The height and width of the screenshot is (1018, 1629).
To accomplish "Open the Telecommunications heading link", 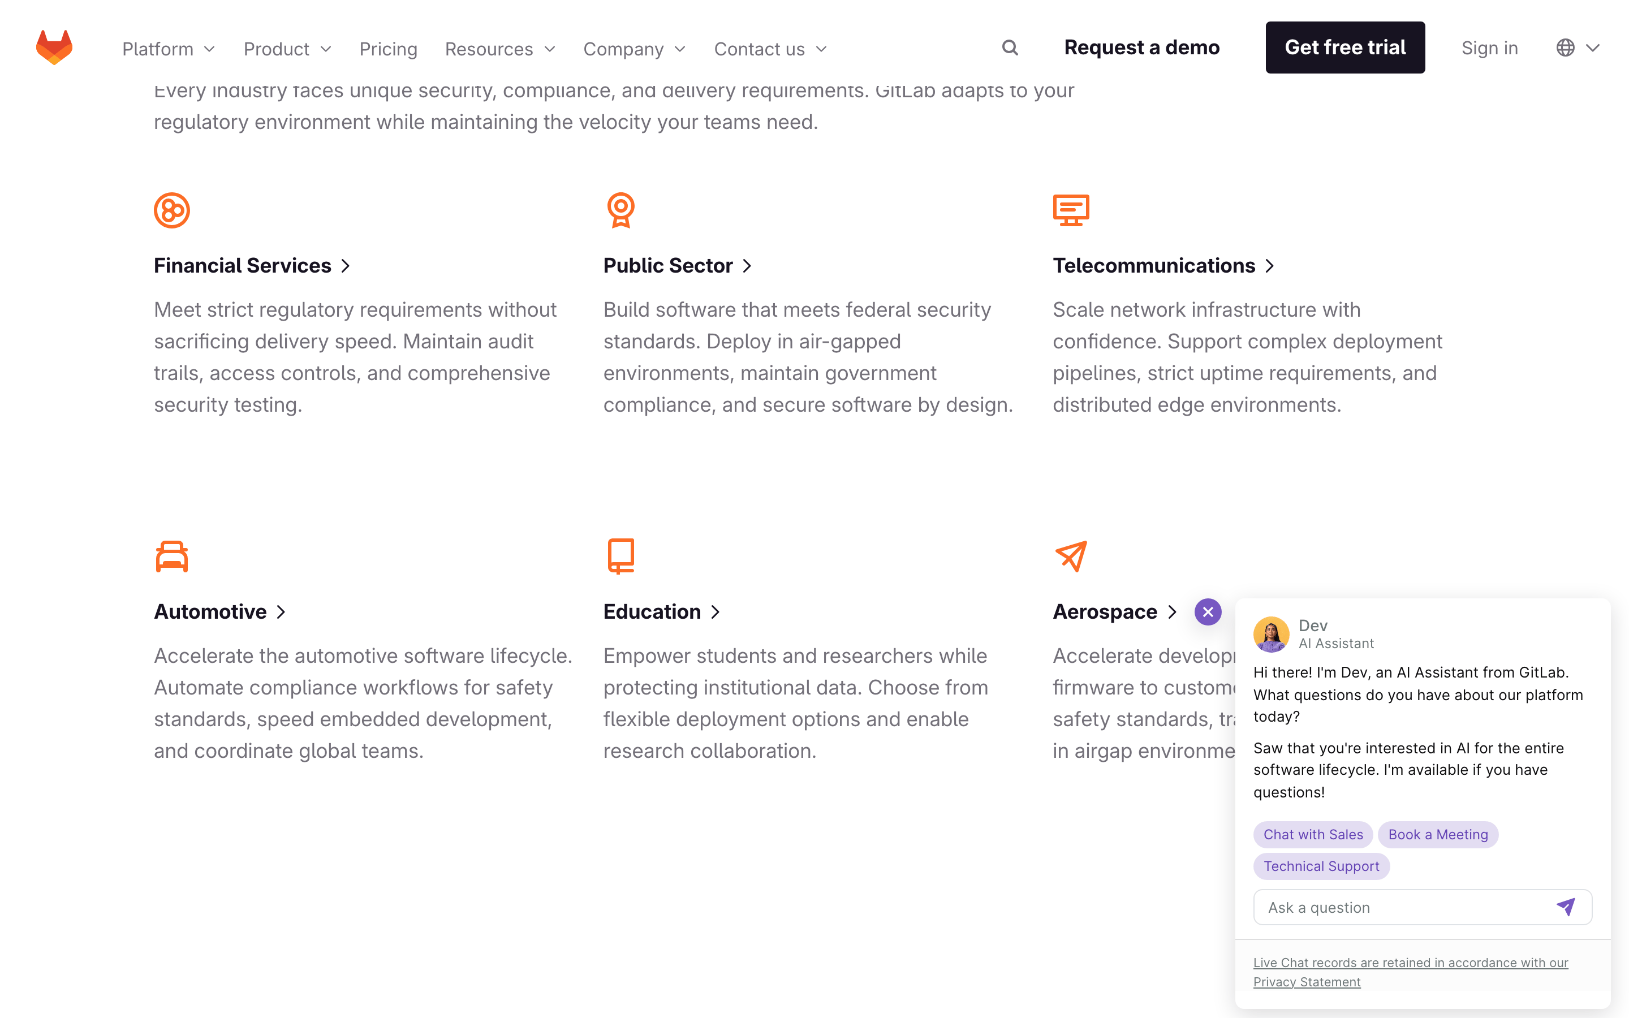I will point(1164,265).
